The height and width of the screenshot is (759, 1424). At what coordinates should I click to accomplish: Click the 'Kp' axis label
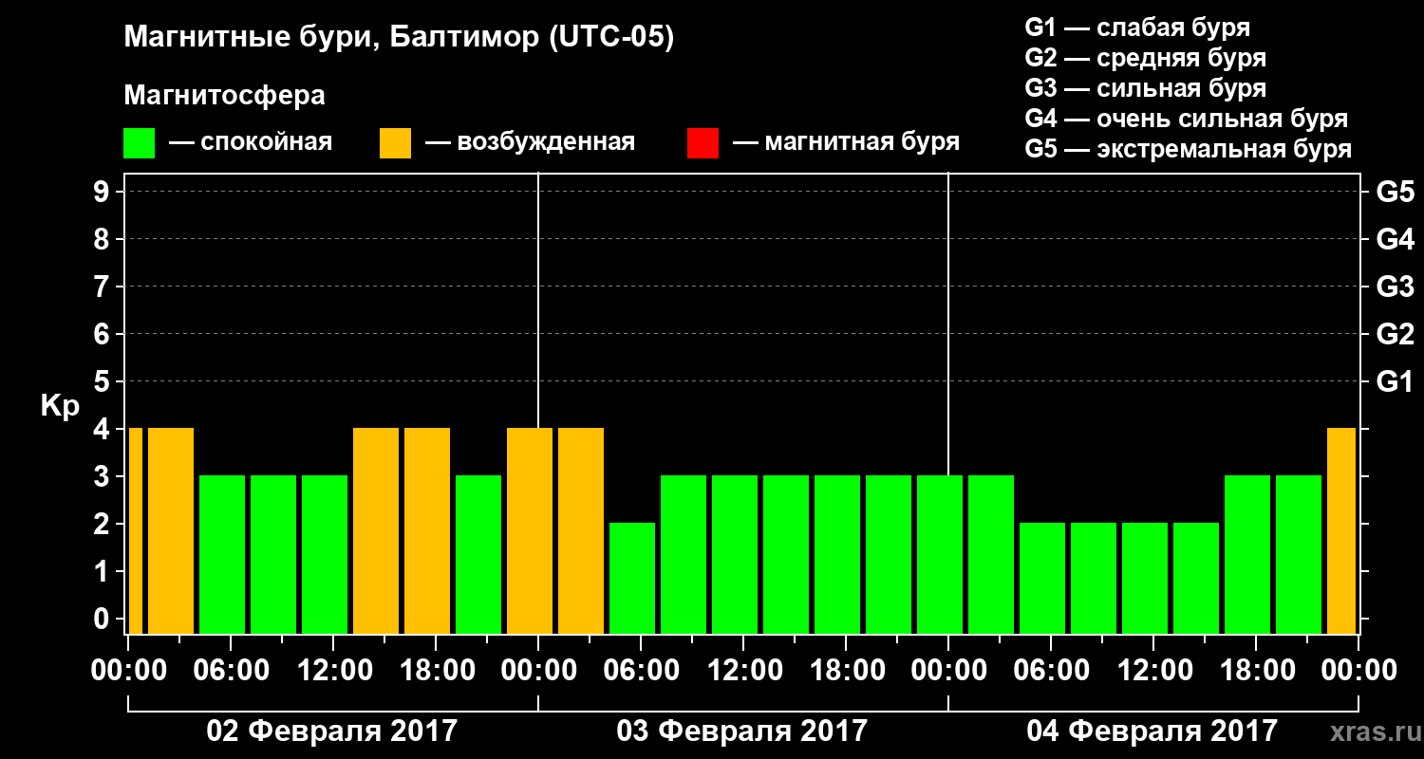[x=60, y=407]
